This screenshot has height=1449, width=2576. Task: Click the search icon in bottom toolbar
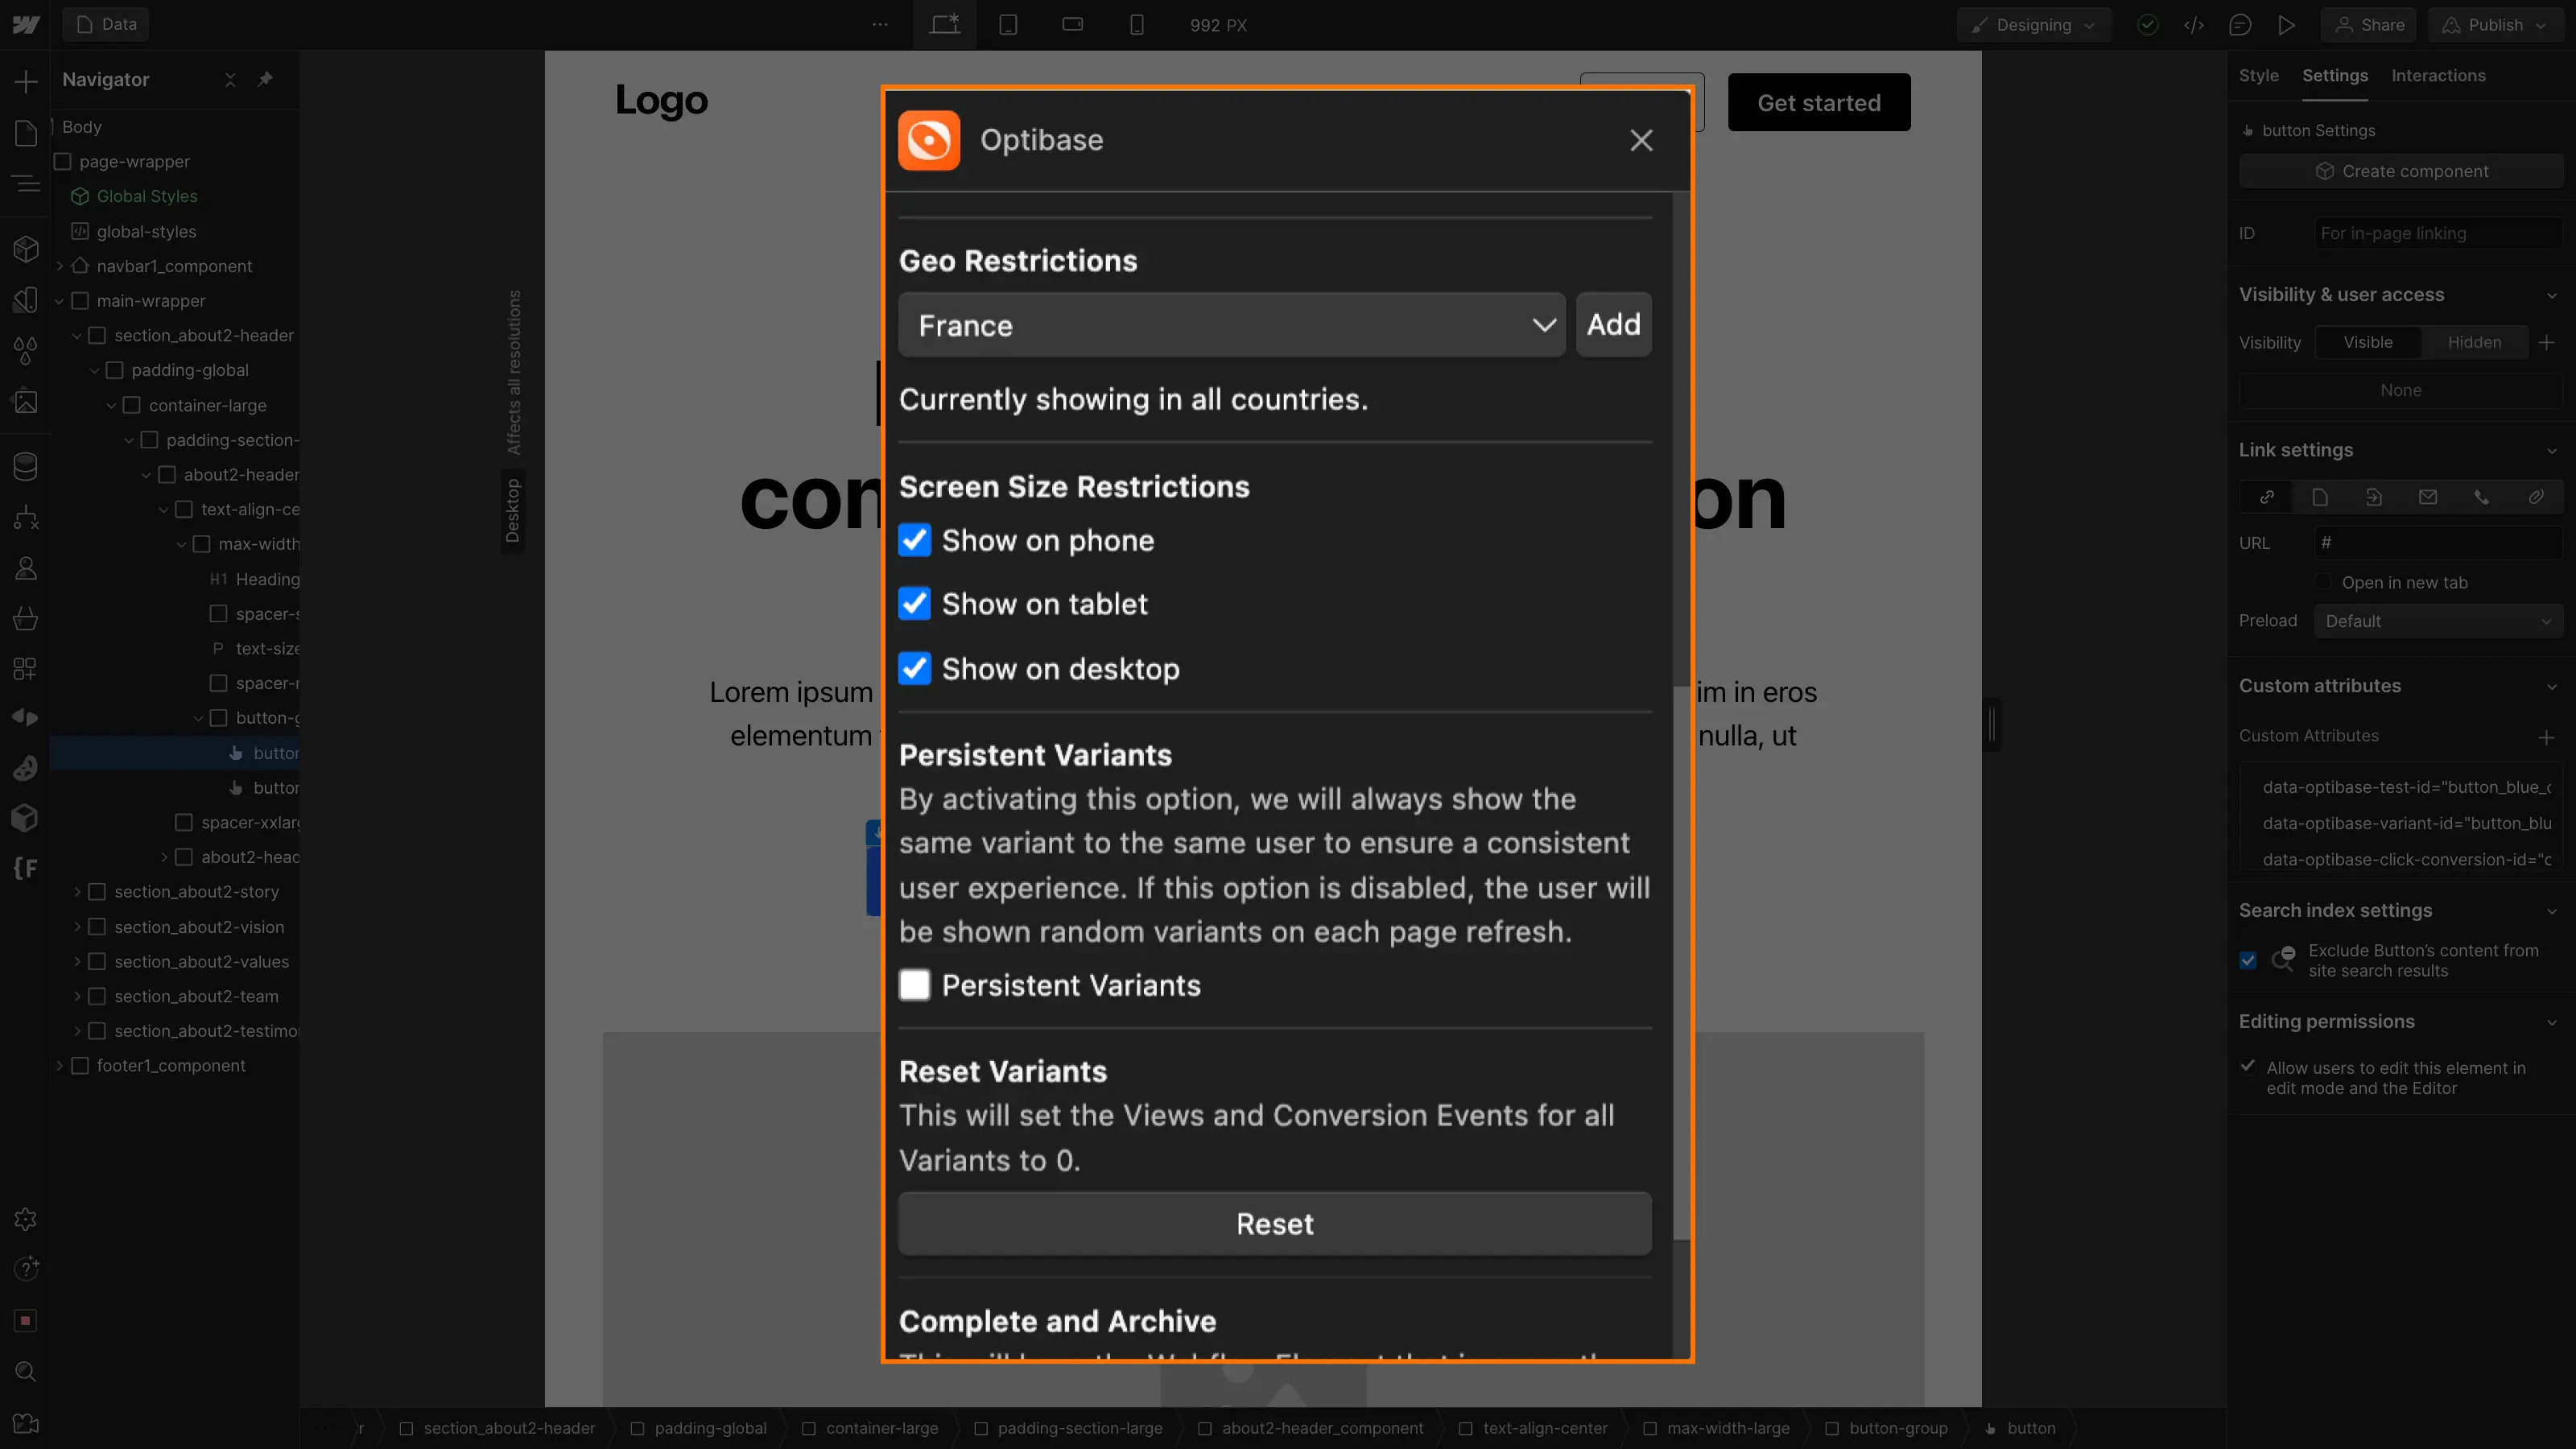pos(27,1373)
